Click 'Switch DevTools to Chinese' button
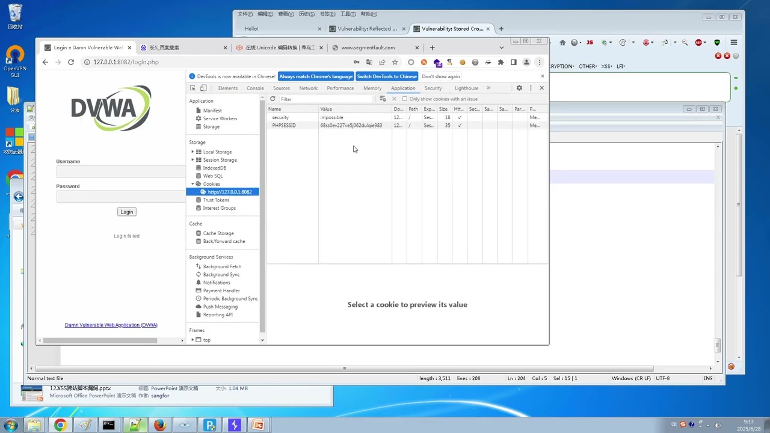The width and height of the screenshot is (770, 433). (387, 76)
